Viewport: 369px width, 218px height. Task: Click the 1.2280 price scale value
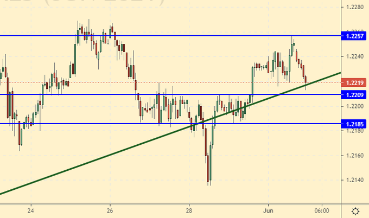pyautogui.click(x=355, y=7)
